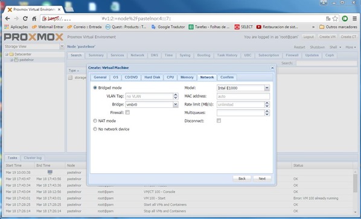Switch to the Confirm wizard tab
This screenshot has height=219, width=361.
click(x=227, y=77)
